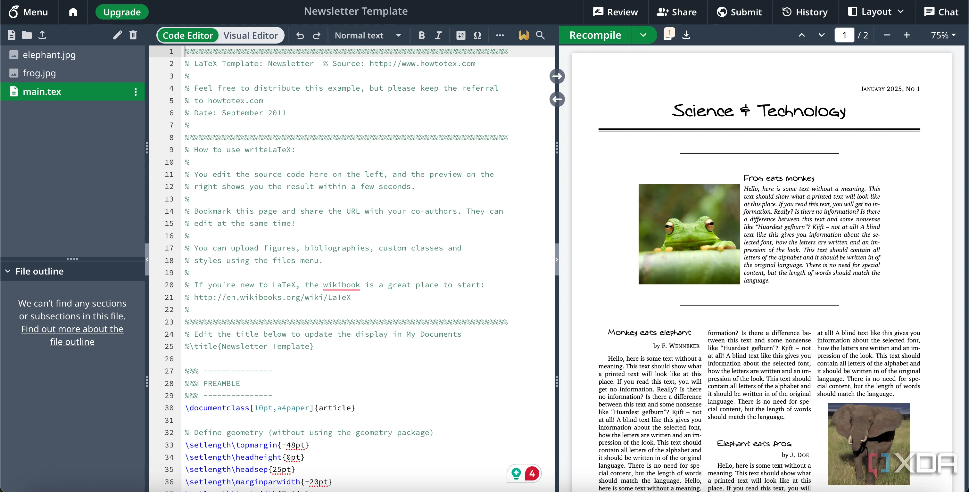969x492 pixels.
Task: Open the Normal text style dropdown
Action: [x=368, y=35]
